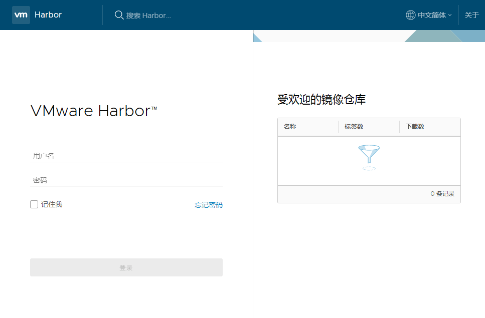Enable the 记住我 remember me checkbox
The width and height of the screenshot is (485, 318).
coord(34,204)
